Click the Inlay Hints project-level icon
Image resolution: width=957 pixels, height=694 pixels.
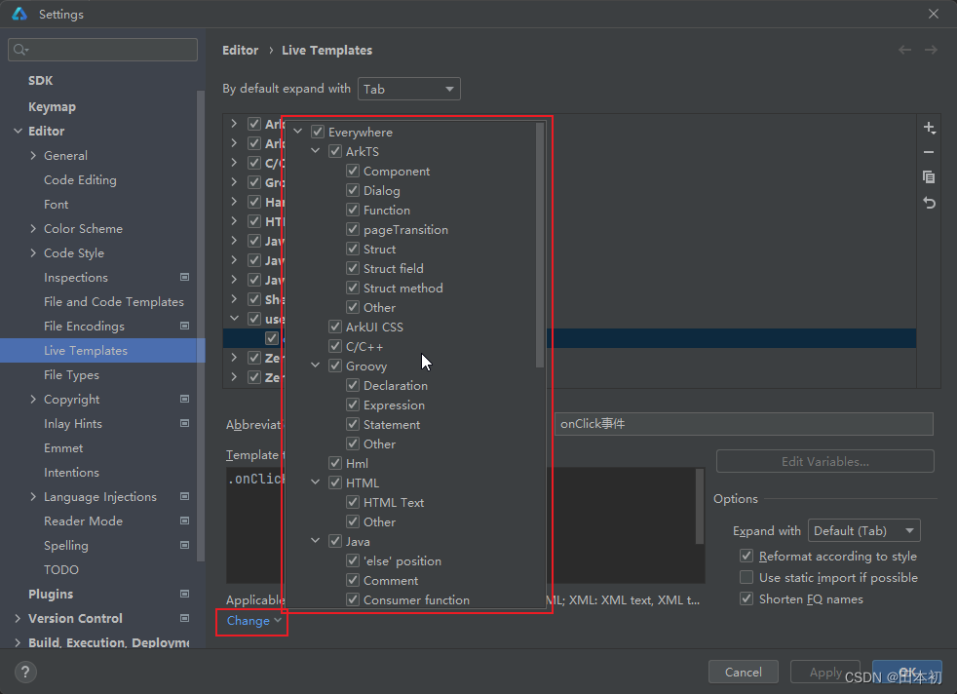tap(184, 424)
